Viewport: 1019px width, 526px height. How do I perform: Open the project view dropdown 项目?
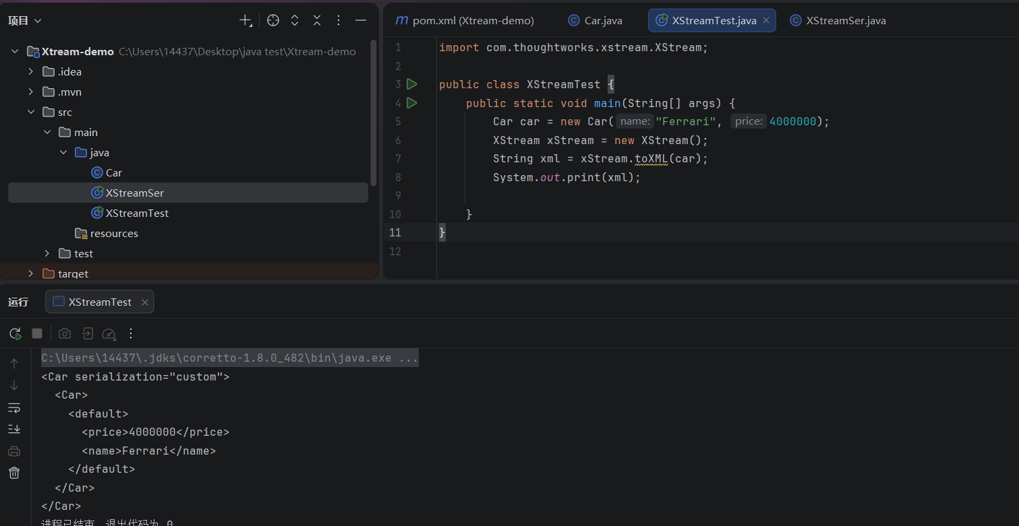point(25,21)
